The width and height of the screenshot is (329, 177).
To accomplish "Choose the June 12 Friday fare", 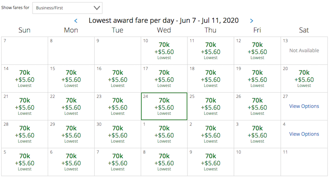I will pyautogui.click(x=257, y=51).
